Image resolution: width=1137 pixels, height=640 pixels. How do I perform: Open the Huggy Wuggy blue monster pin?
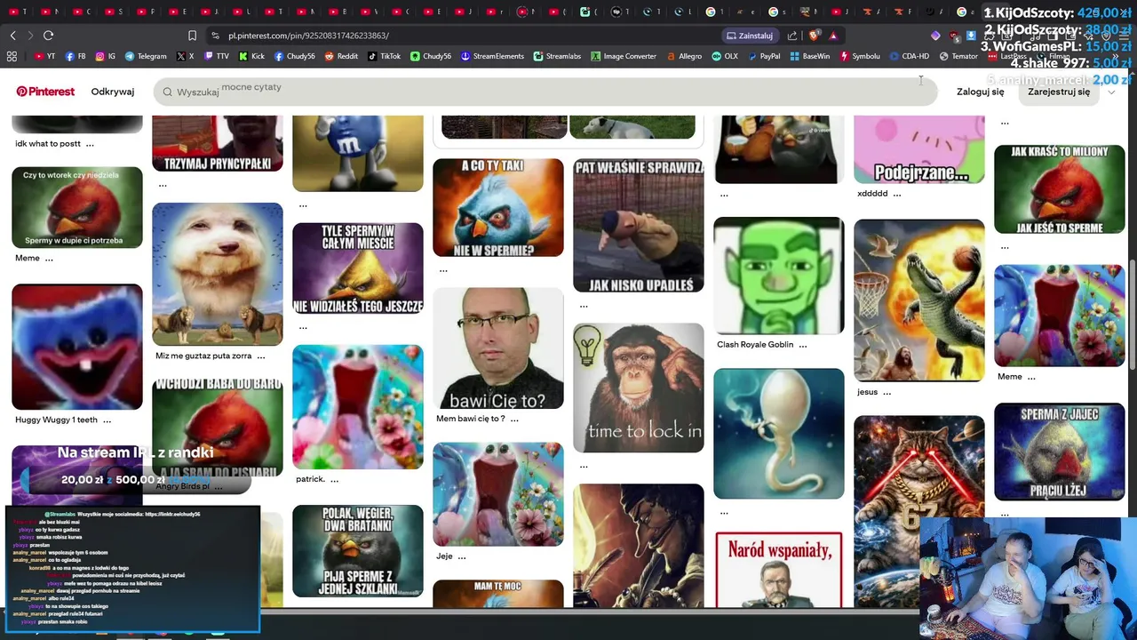click(77, 347)
